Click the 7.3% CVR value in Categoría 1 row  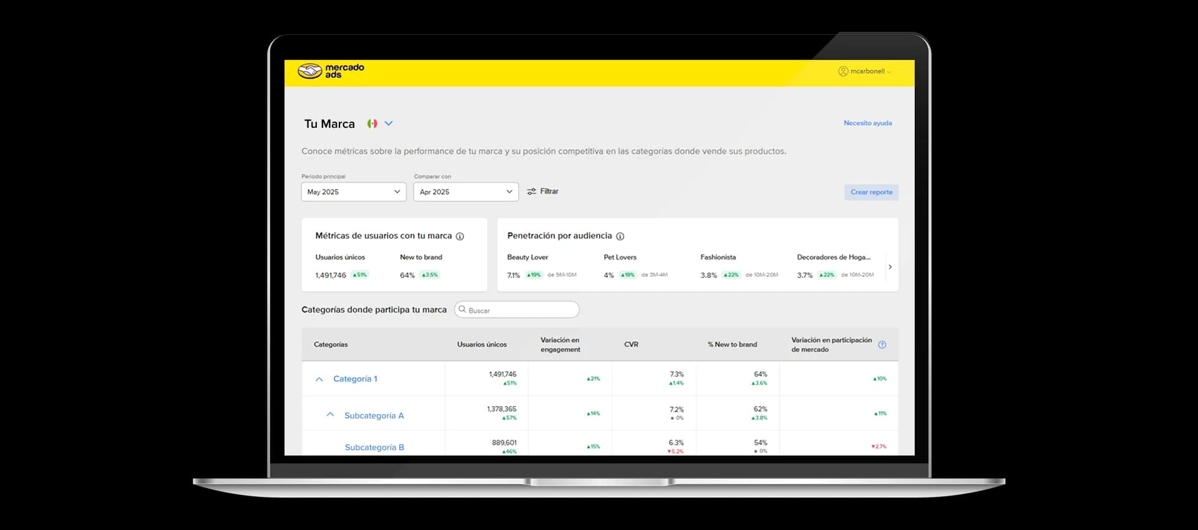pyautogui.click(x=677, y=374)
